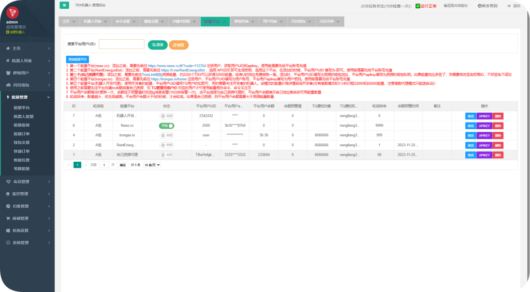Expand the 会员管理 sidebar menu
Screen dimensions: 530x292
pos(49,181)
